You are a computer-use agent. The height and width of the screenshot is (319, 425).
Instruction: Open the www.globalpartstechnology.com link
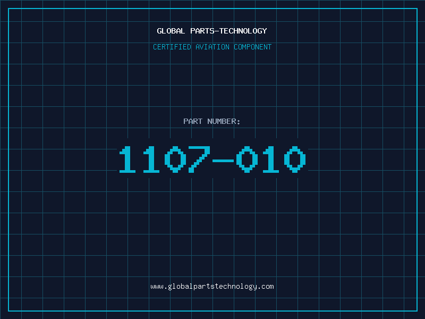(x=212, y=287)
